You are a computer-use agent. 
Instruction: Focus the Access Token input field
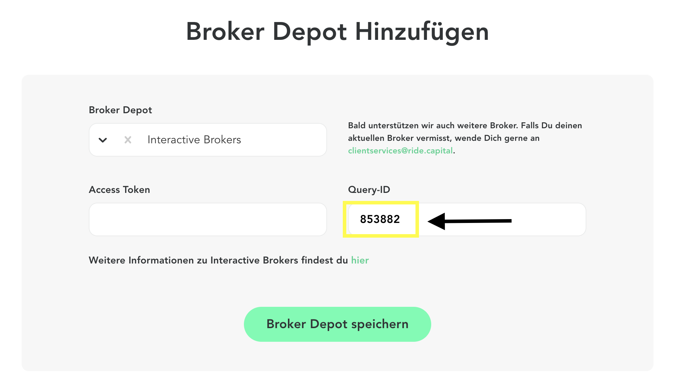(208, 219)
